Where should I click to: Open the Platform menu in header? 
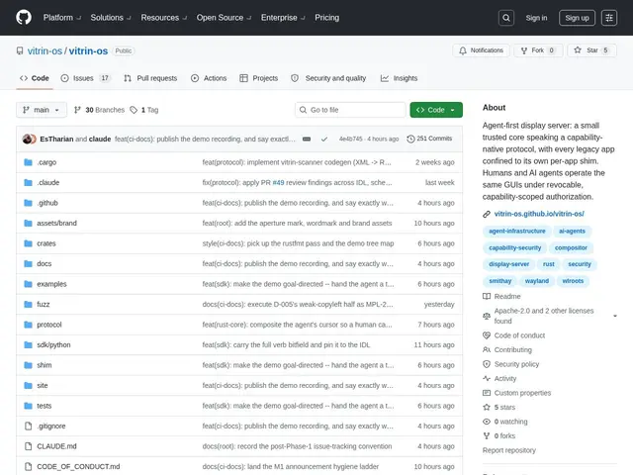(x=61, y=18)
